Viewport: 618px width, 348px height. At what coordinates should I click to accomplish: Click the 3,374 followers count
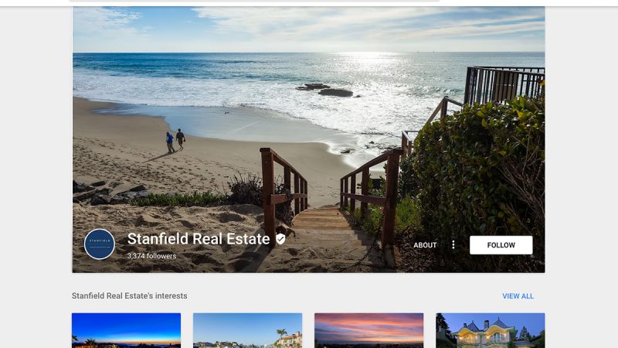pyautogui.click(x=151, y=256)
